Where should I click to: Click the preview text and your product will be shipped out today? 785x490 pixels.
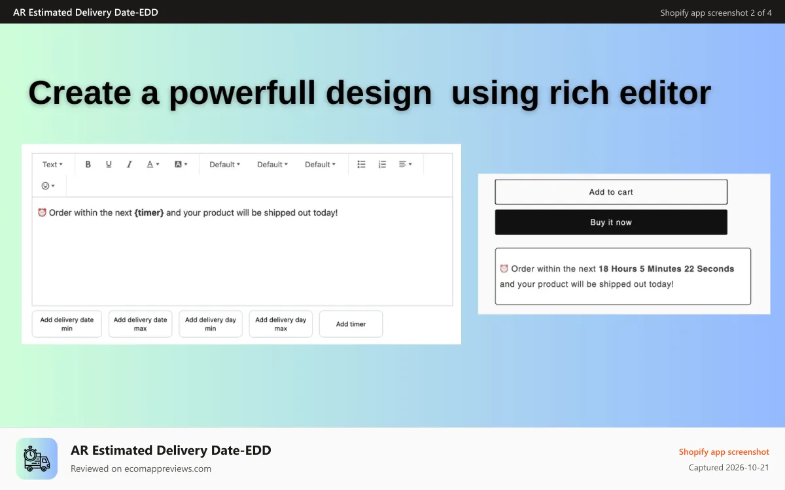tap(587, 284)
